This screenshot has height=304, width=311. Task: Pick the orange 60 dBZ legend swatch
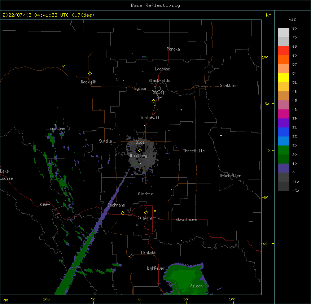[284, 60]
